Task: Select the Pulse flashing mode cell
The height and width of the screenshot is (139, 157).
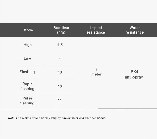Action: point(27,101)
